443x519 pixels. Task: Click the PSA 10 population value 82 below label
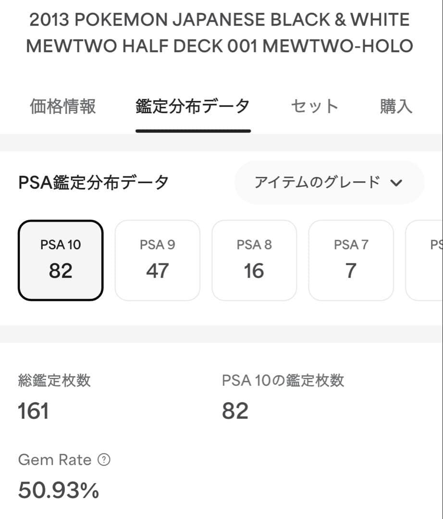point(235,411)
